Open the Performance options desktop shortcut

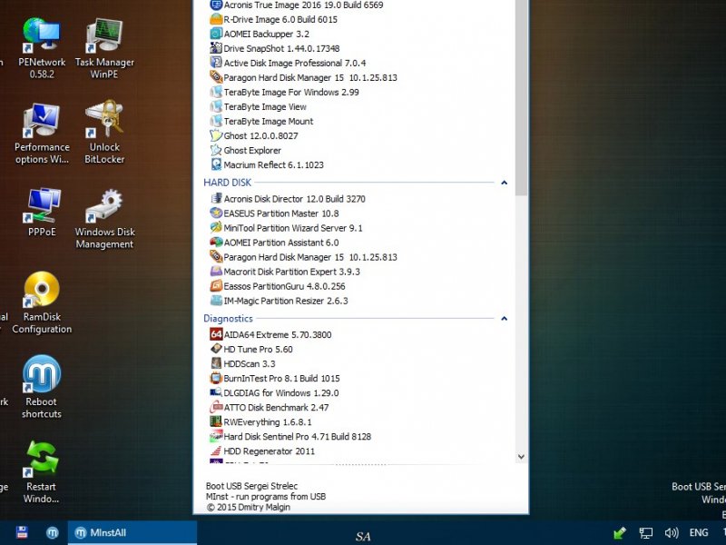[42, 134]
